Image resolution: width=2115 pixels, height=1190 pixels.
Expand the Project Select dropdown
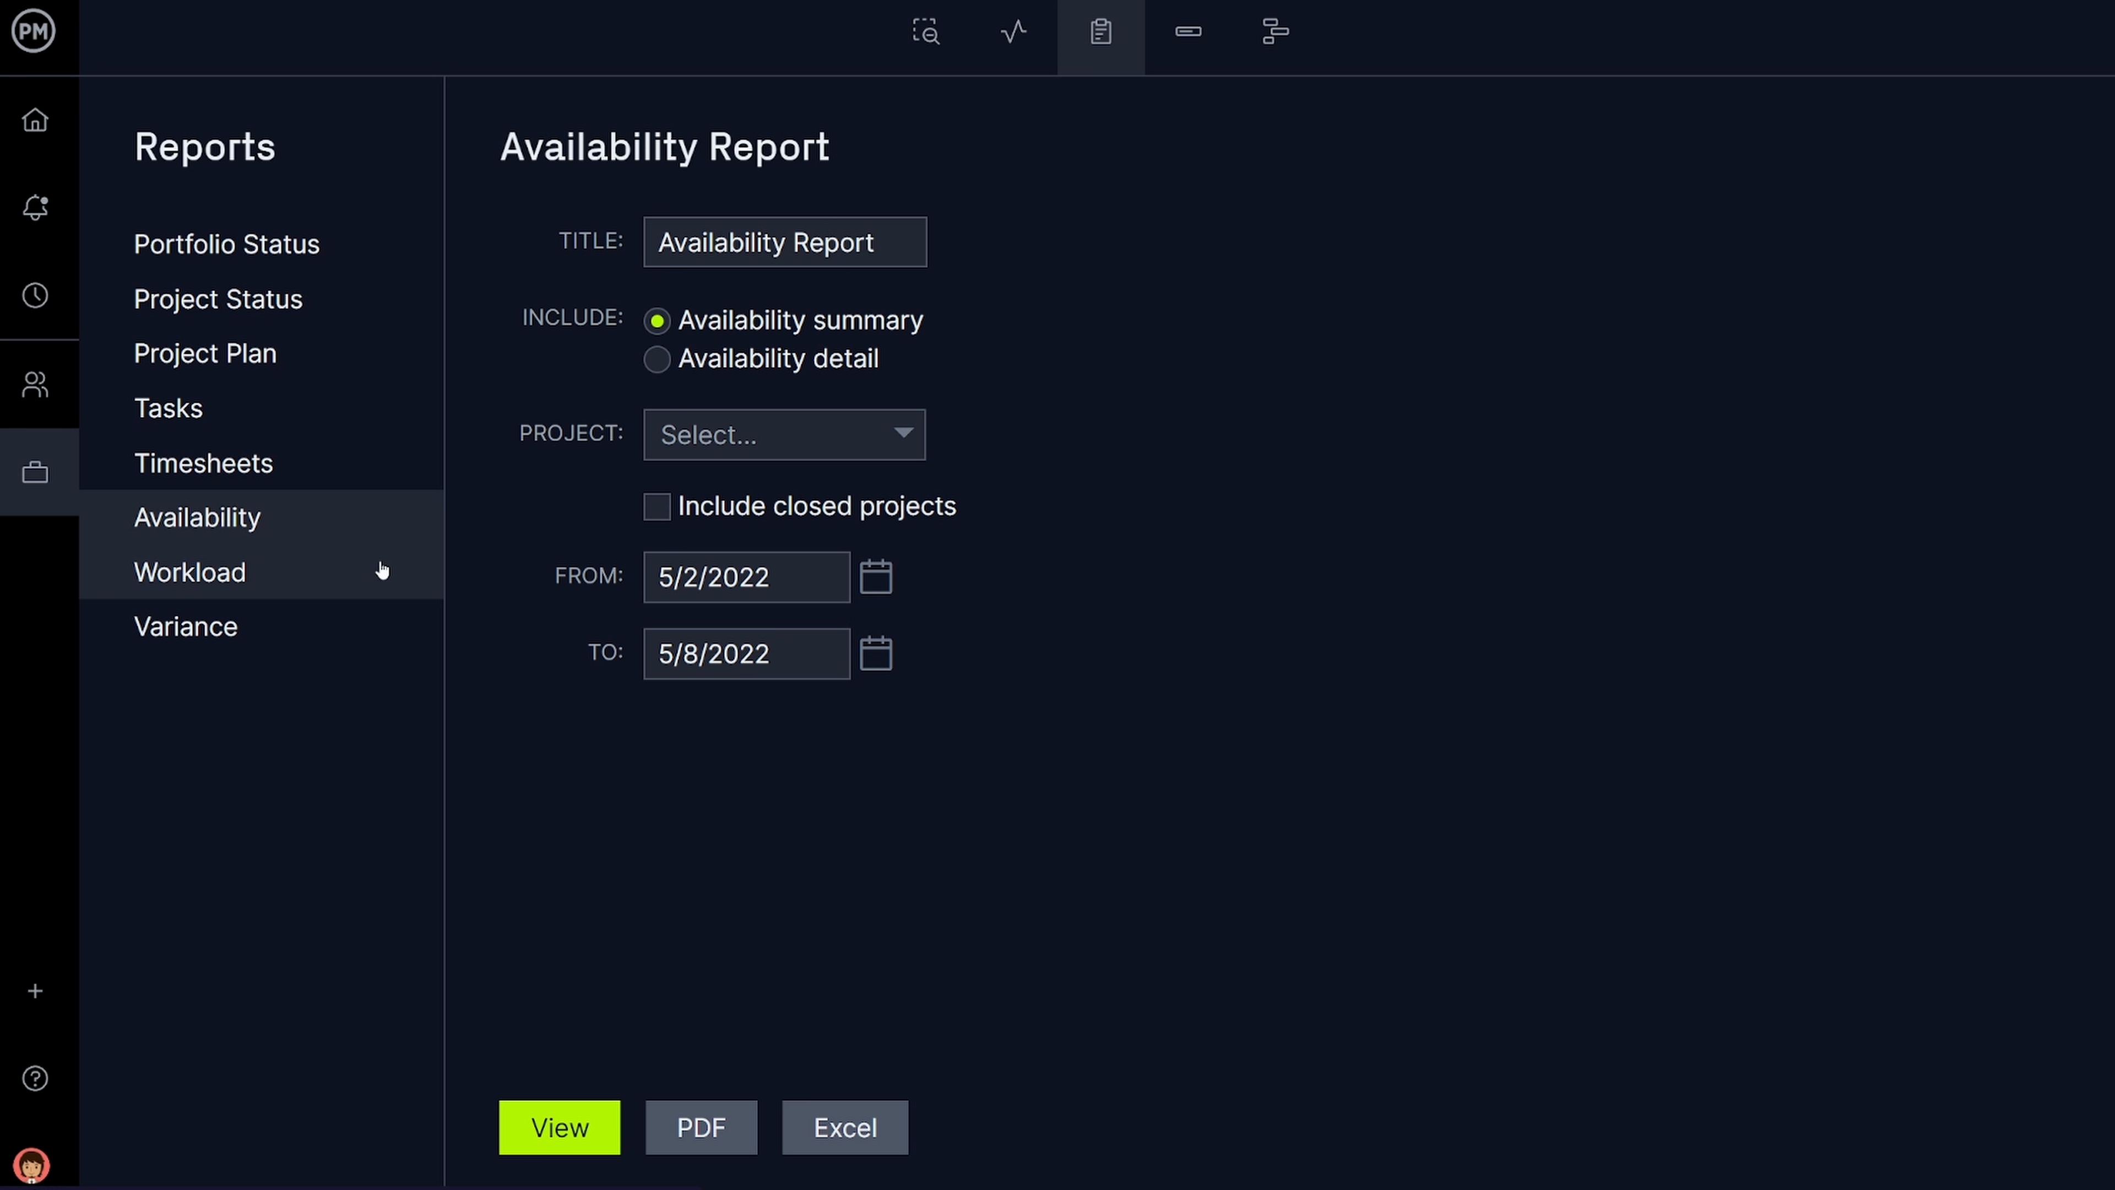(x=784, y=435)
